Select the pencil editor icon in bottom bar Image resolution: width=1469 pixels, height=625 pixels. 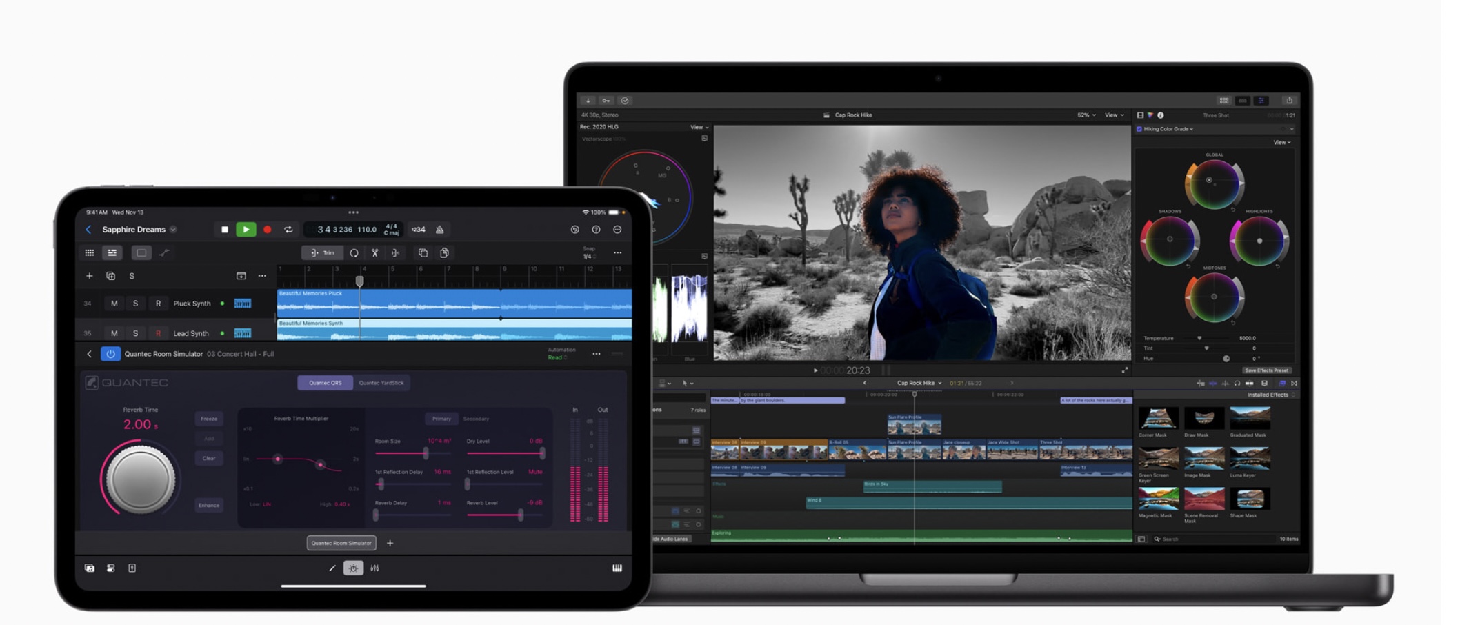332,568
